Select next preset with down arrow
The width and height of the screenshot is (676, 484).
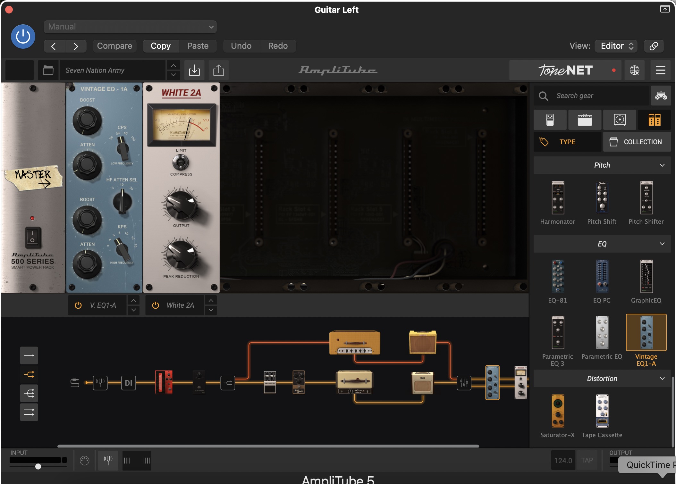pyautogui.click(x=173, y=75)
